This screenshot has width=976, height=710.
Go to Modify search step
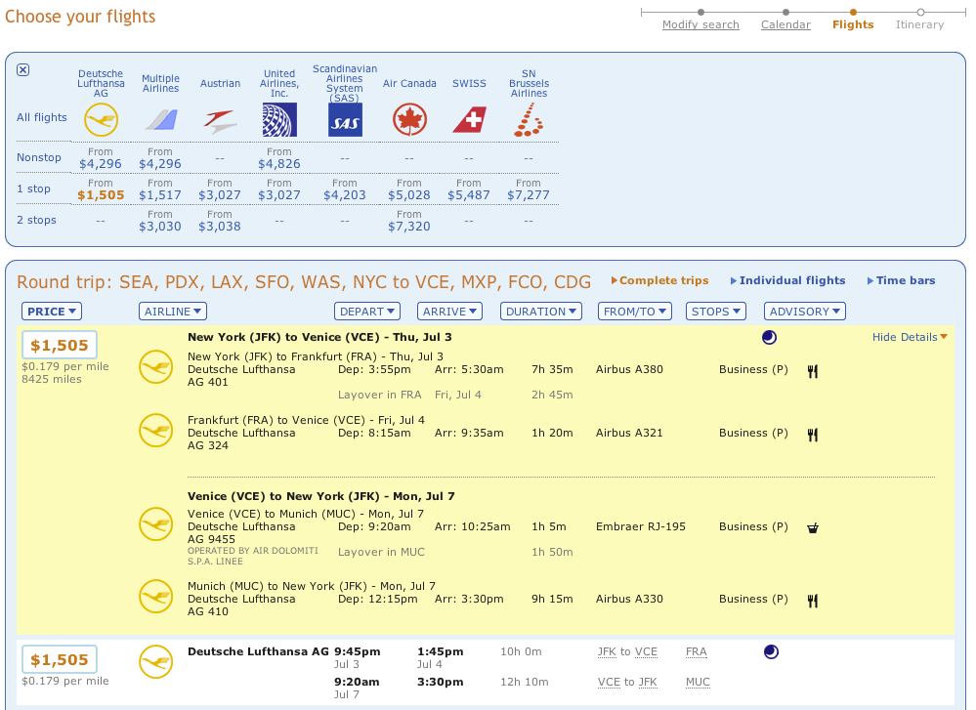click(700, 24)
